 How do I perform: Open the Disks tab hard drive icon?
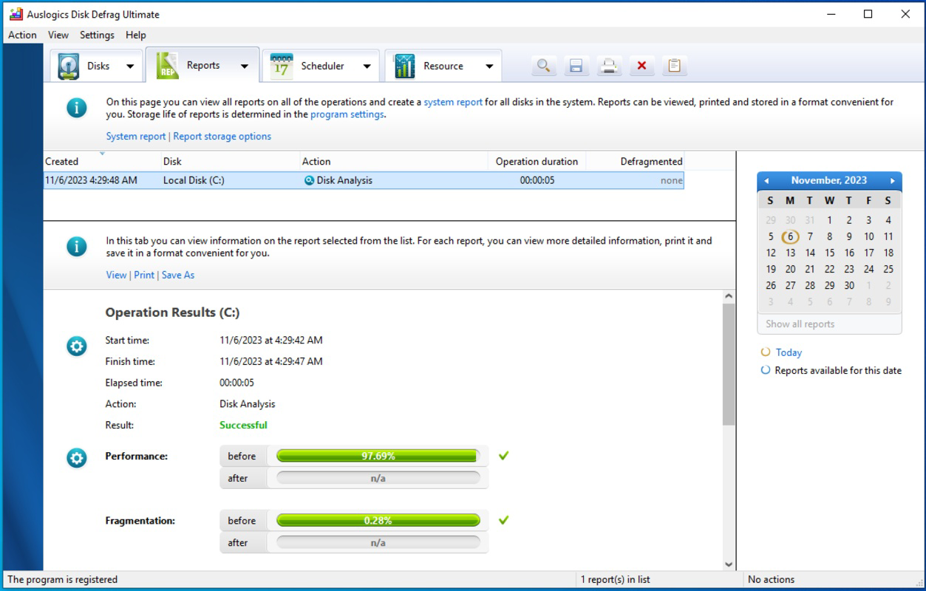[69, 66]
